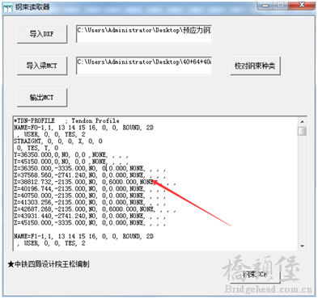The image size is (318, 299).
Task: Click the *TDN-PROFILE ; Tendon Profile line
Action: coord(66,120)
